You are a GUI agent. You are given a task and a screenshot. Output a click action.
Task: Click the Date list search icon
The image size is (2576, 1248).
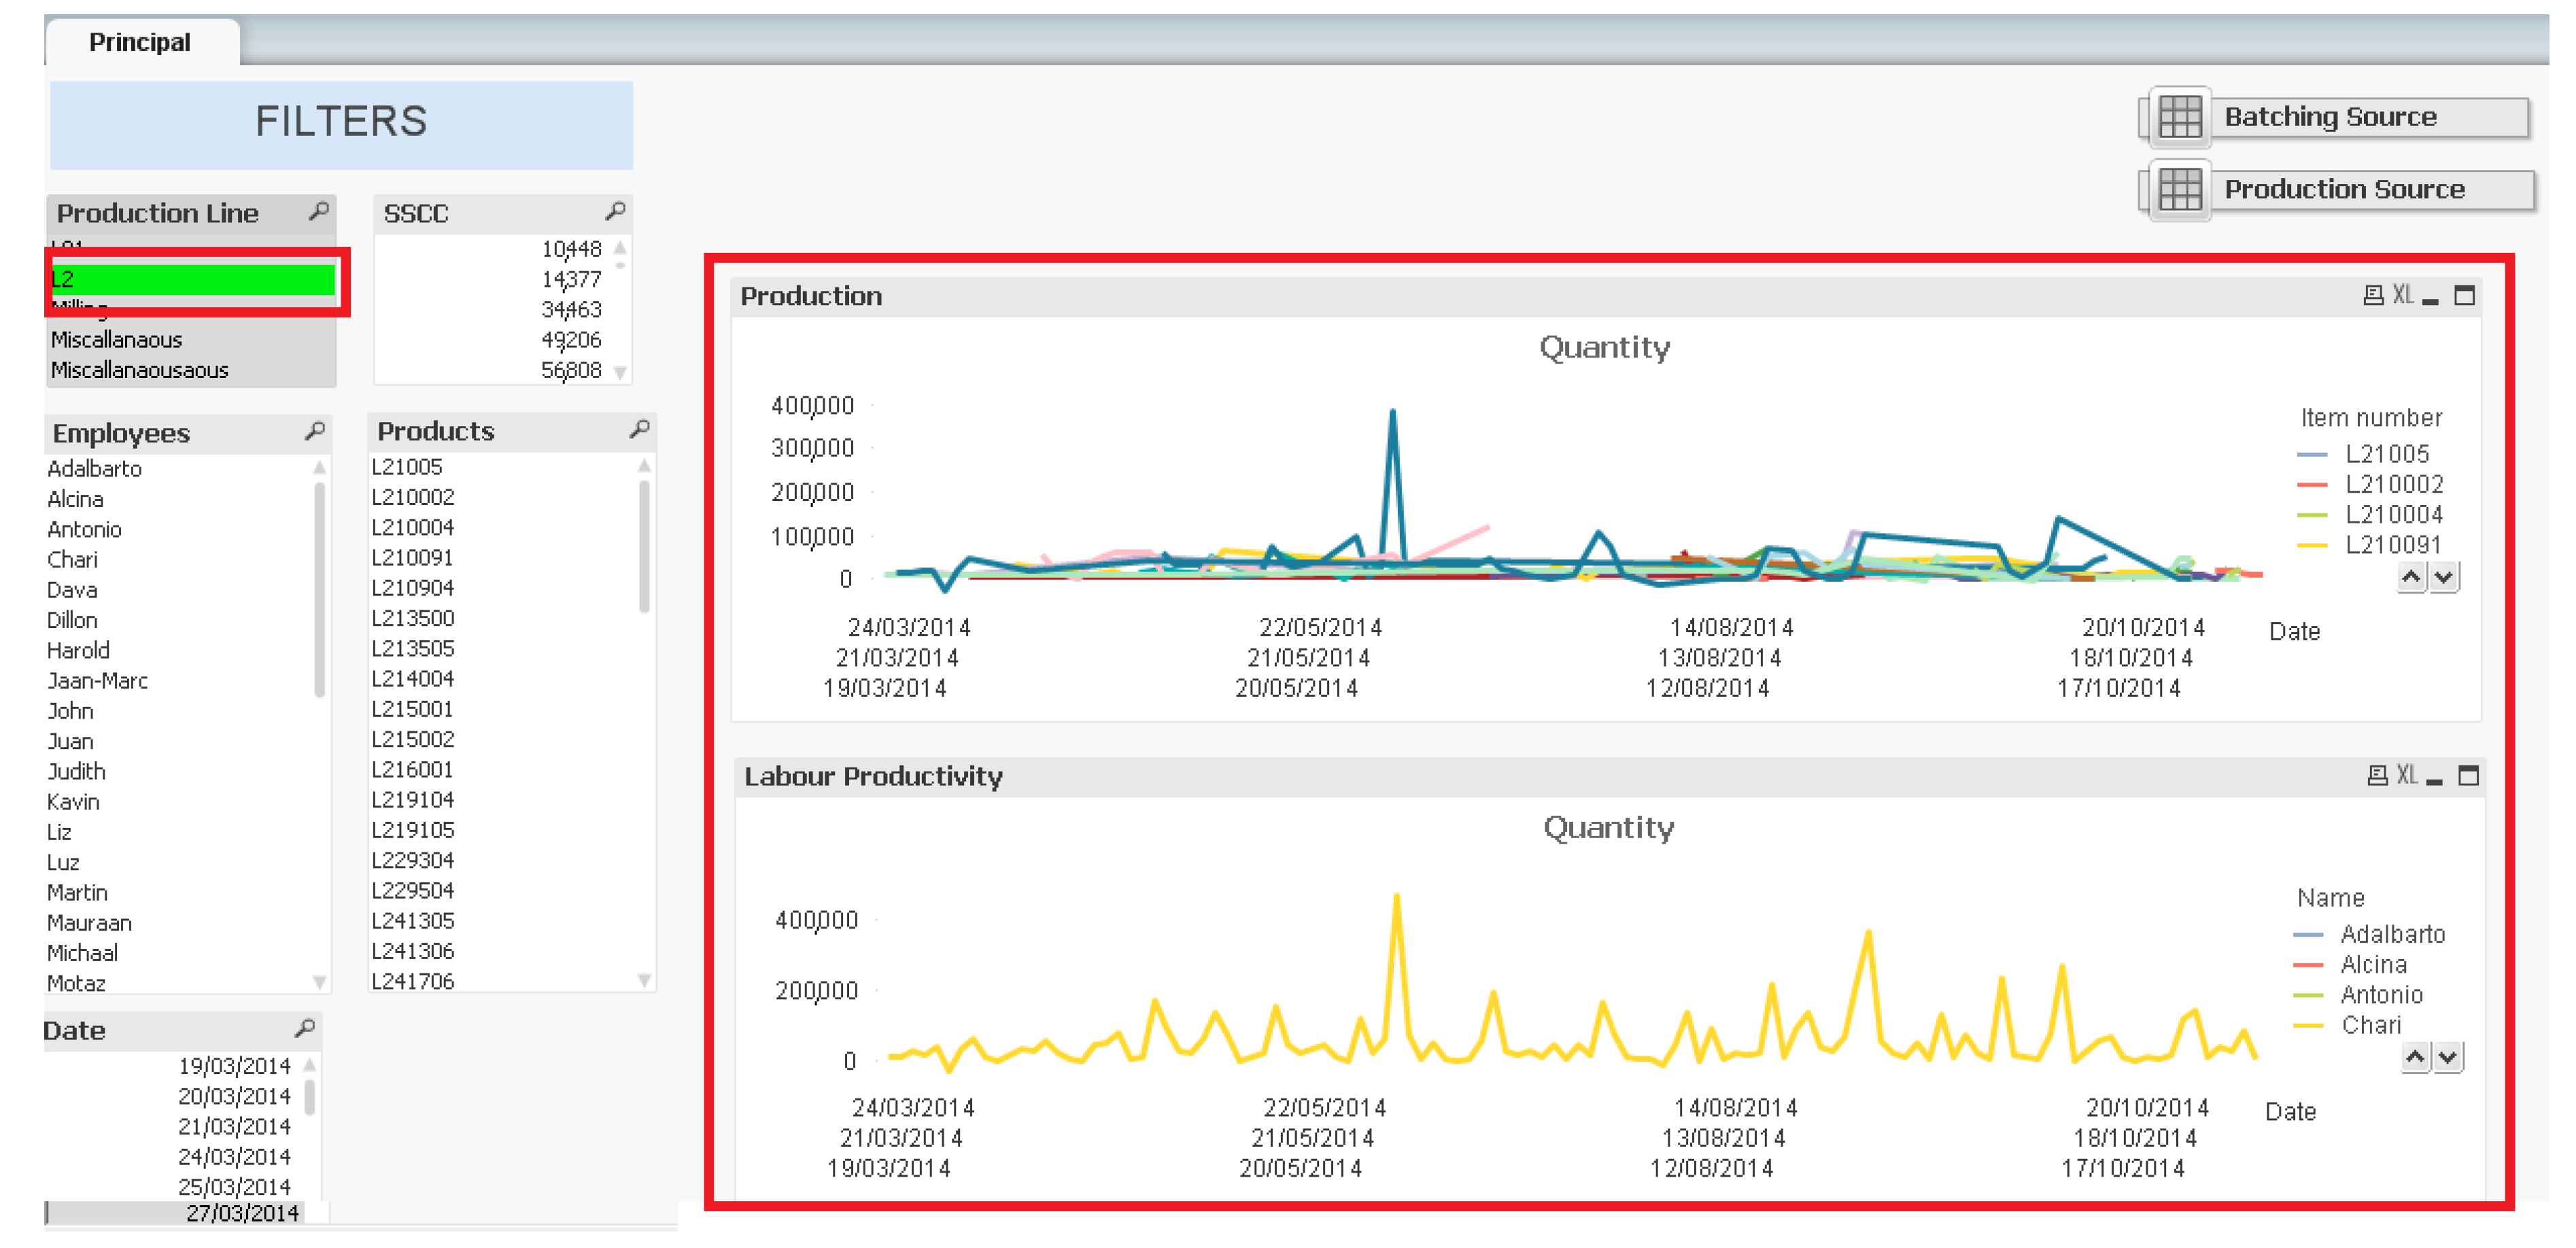304,1028
